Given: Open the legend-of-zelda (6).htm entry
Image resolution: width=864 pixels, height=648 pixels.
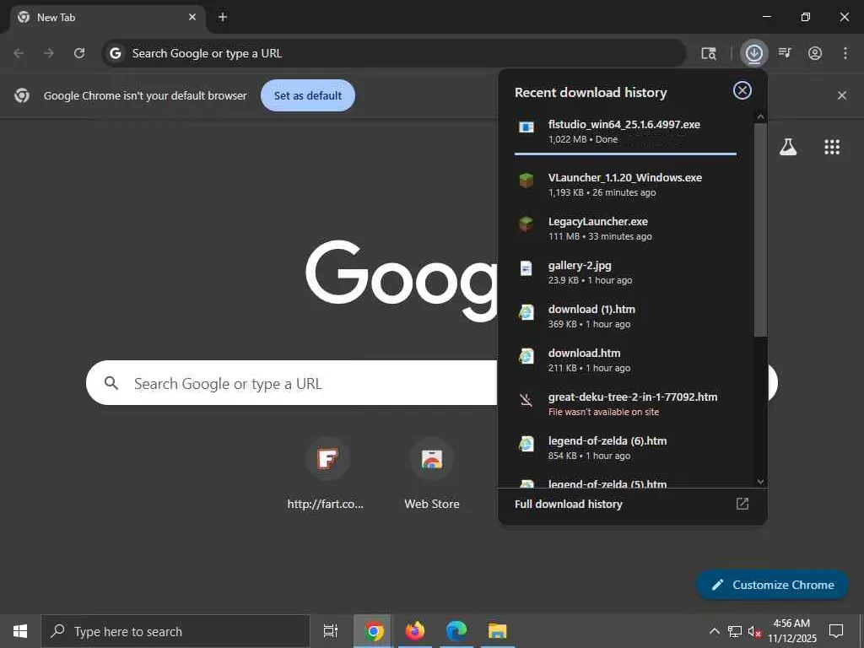Looking at the screenshot, I should tap(625, 448).
